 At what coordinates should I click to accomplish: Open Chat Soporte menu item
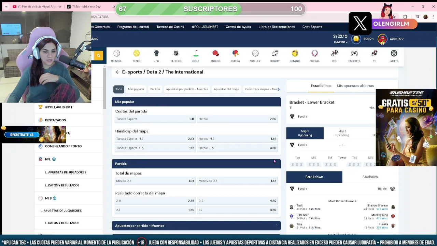pos(312,27)
